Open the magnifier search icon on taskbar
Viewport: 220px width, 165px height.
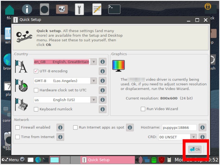23,160
